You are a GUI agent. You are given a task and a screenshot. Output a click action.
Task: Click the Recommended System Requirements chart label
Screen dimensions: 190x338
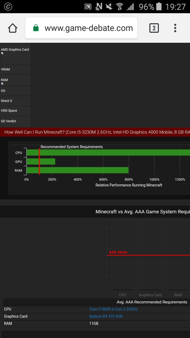tap(72, 147)
